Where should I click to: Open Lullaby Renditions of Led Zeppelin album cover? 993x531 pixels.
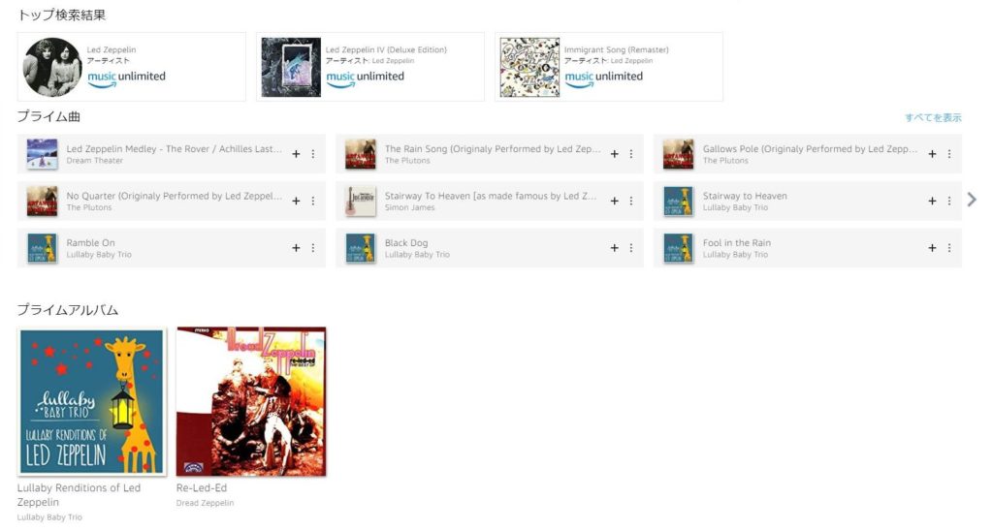tap(92, 401)
